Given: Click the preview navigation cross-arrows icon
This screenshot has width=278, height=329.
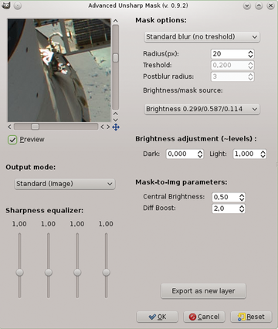Looking at the screenshot, I should point(116,127).
